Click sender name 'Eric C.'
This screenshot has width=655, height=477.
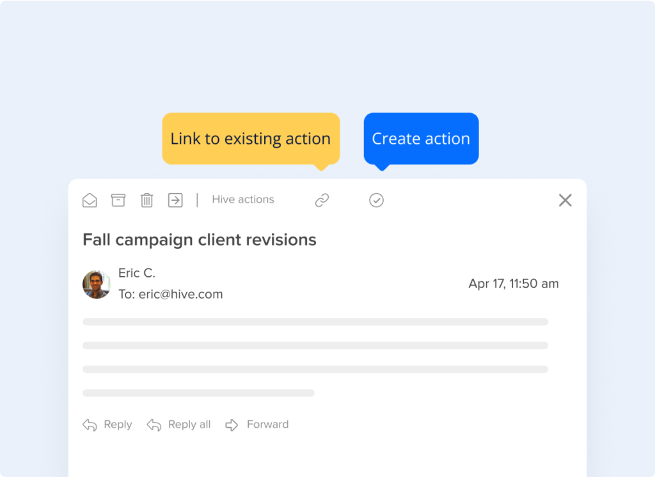tap(137, 273)
